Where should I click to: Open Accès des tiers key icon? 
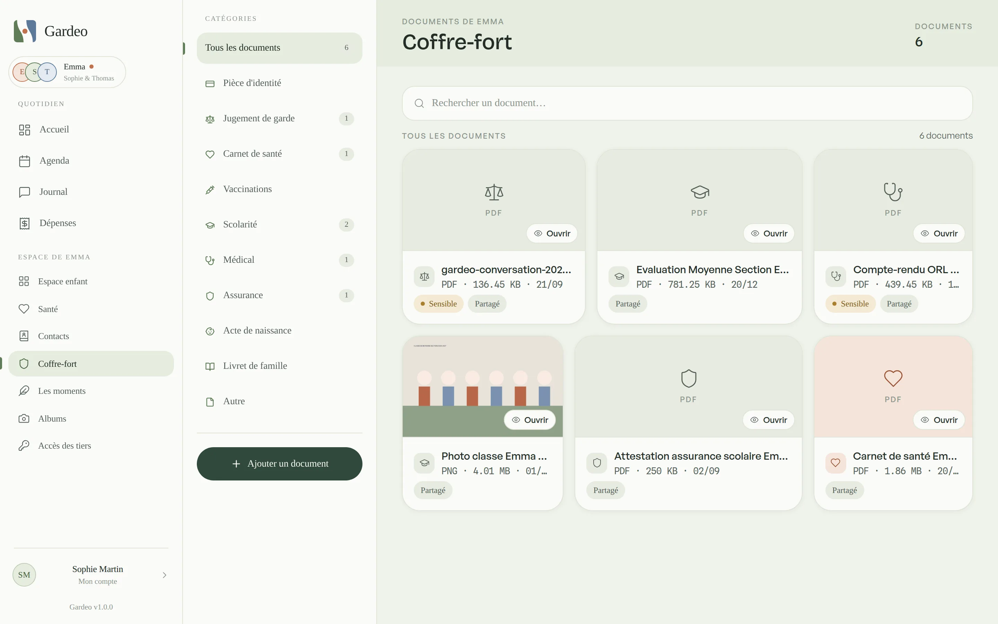point(24,446)
